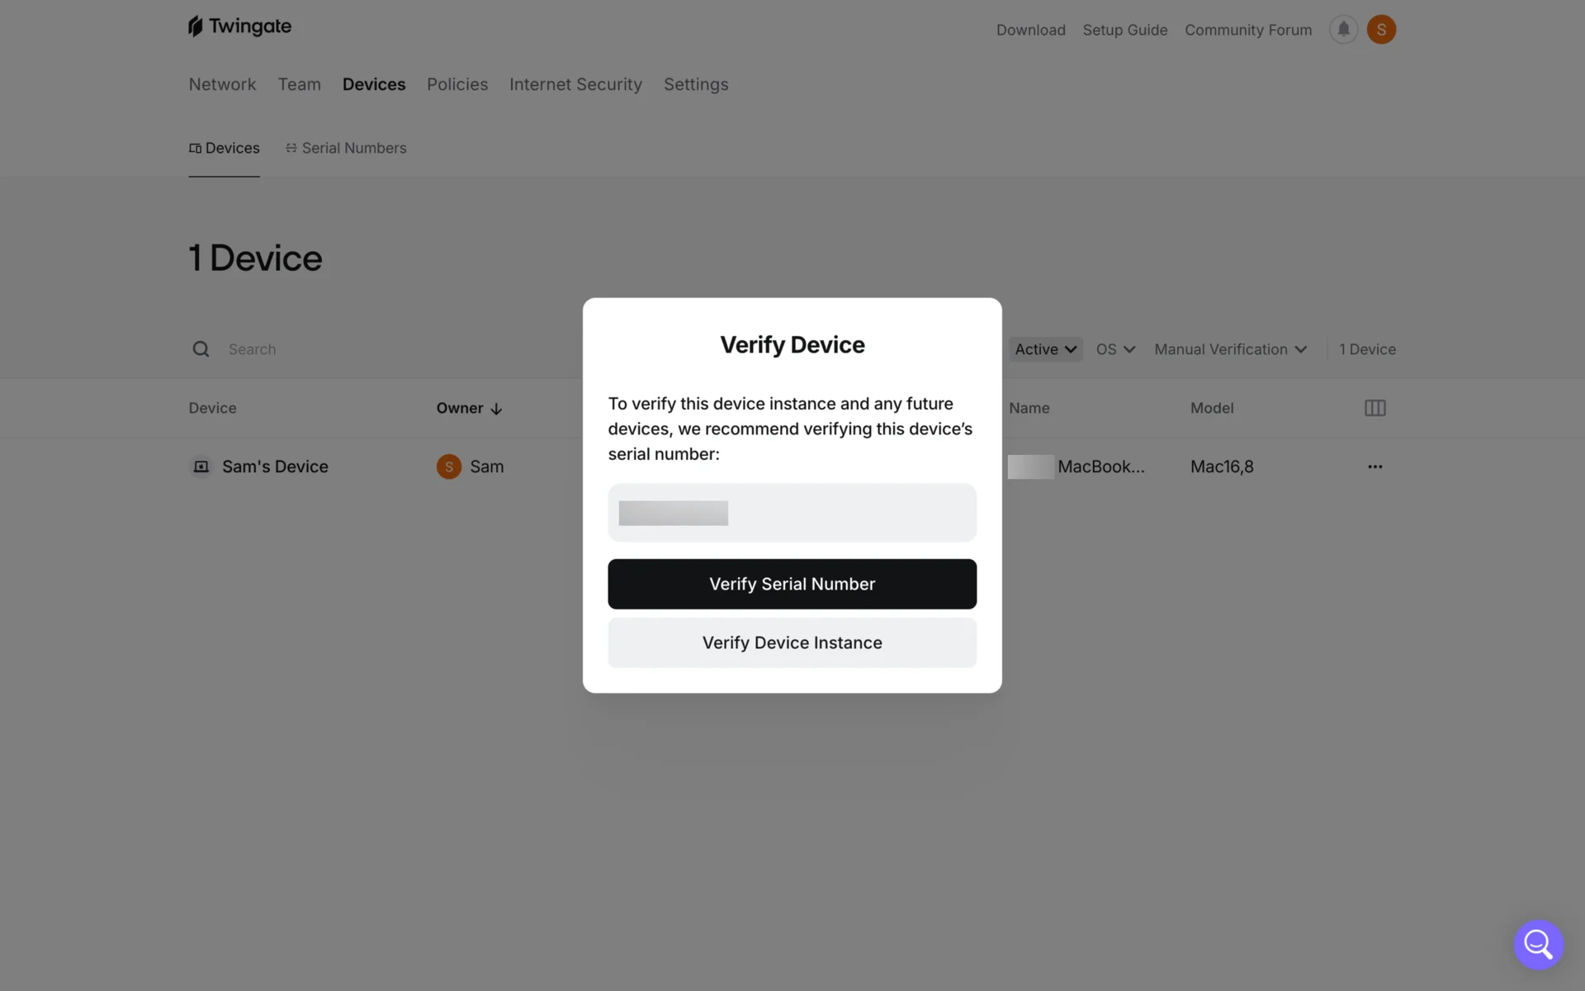Open the Setup Guide link
Image resolution: width=1585 pixels, height=991 pixels.
[x=1124, y=30]
